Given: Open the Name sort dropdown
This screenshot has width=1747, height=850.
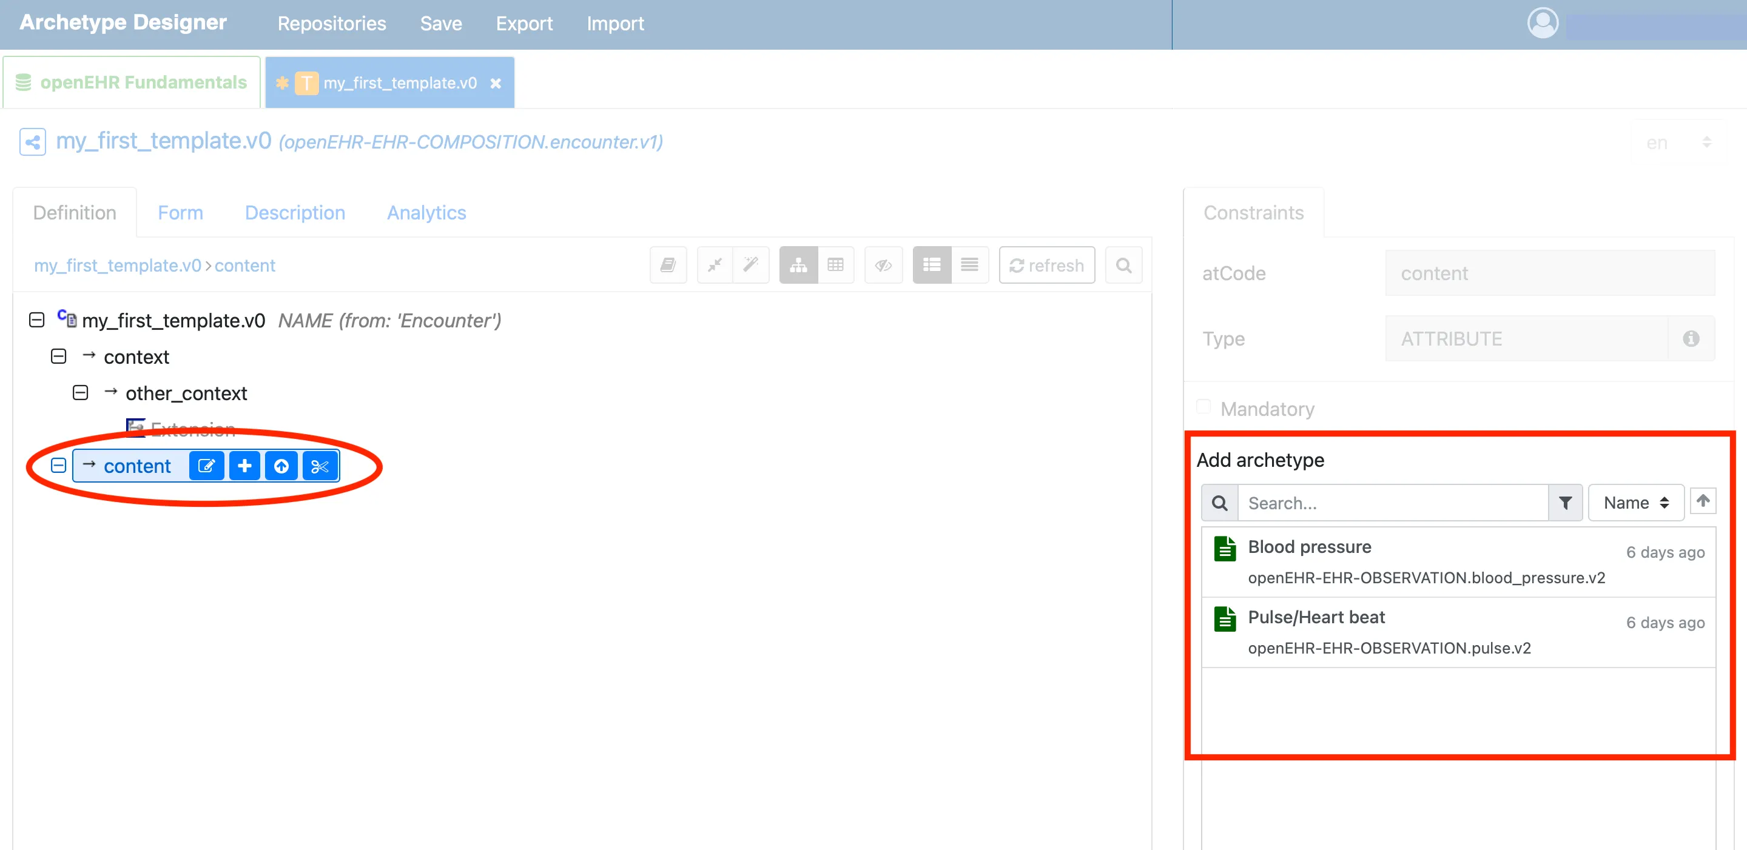Looking at the screenshot, I should point(1636,503).
